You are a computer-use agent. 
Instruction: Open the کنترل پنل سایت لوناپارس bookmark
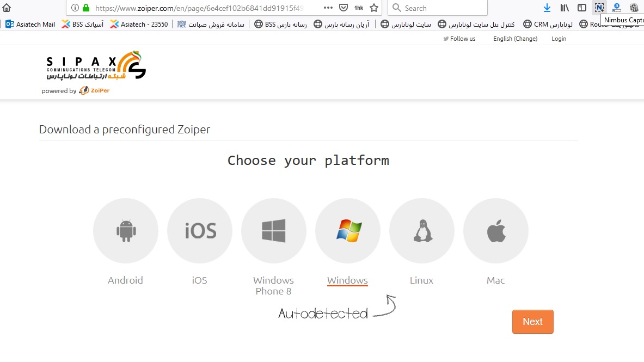(476, 24)
